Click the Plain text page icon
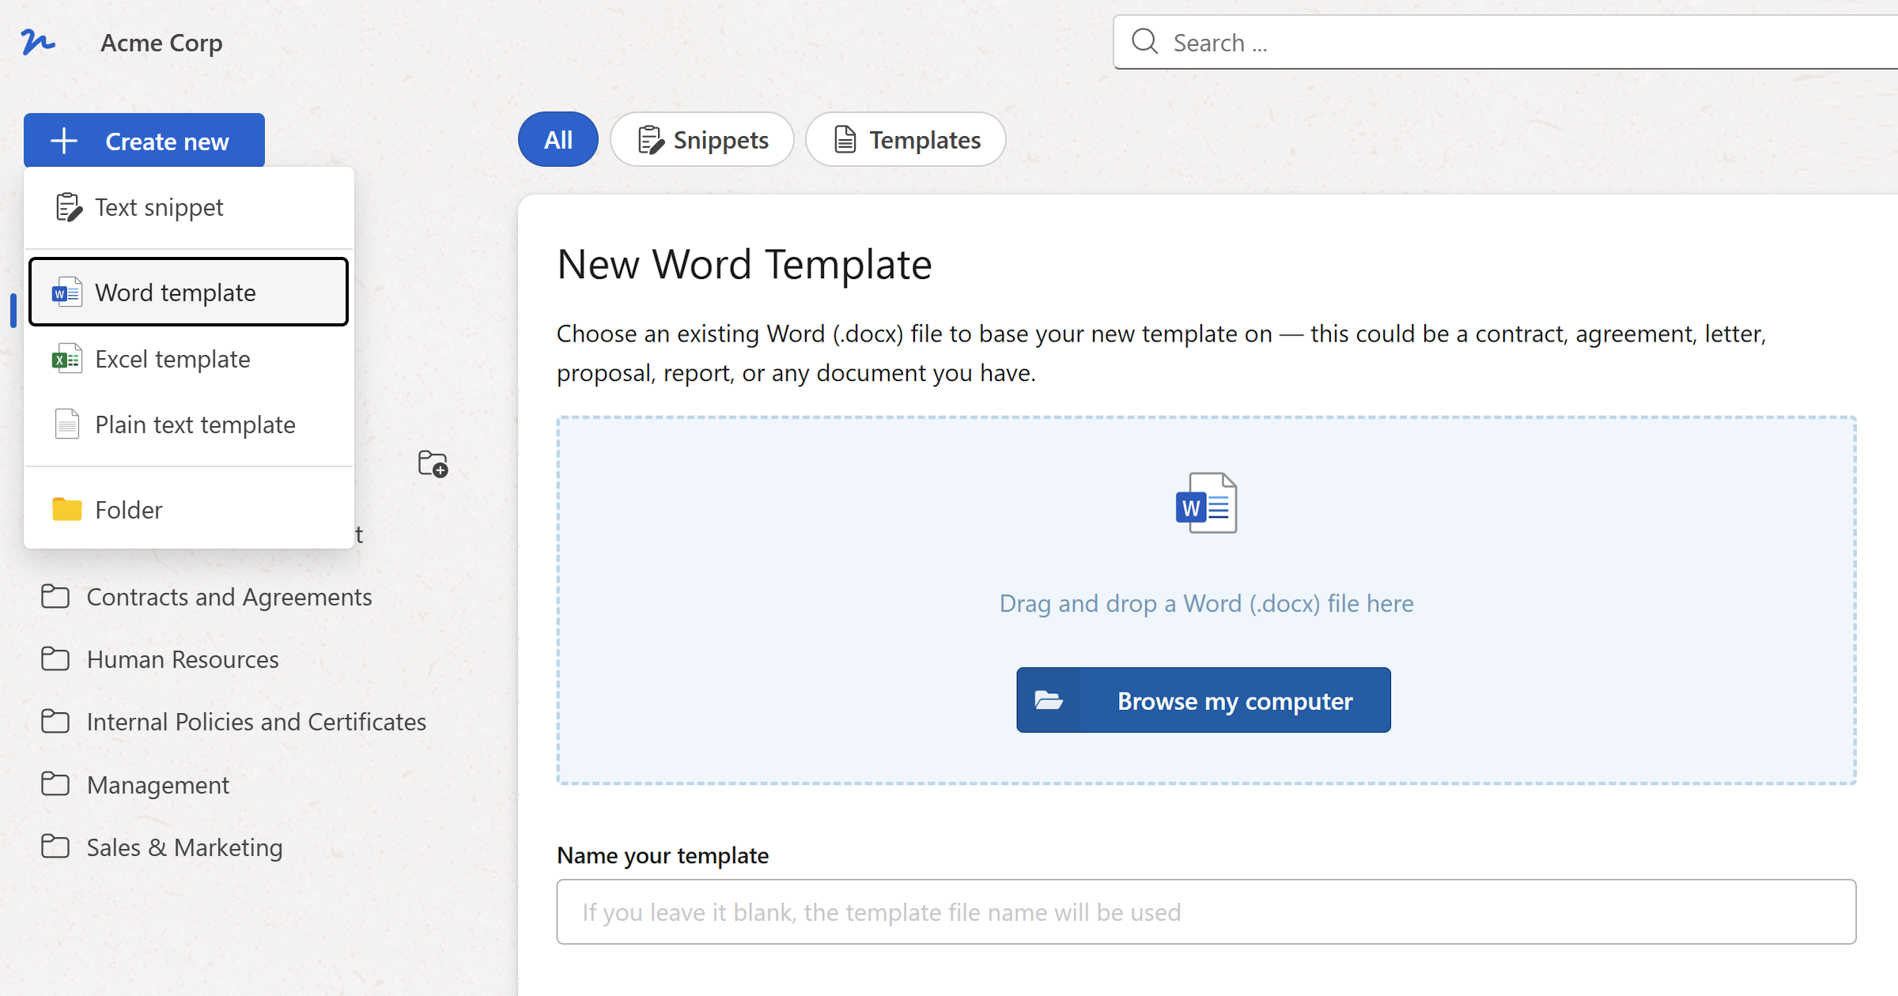This screenshot has height=996, width=1898. point(67,424)
